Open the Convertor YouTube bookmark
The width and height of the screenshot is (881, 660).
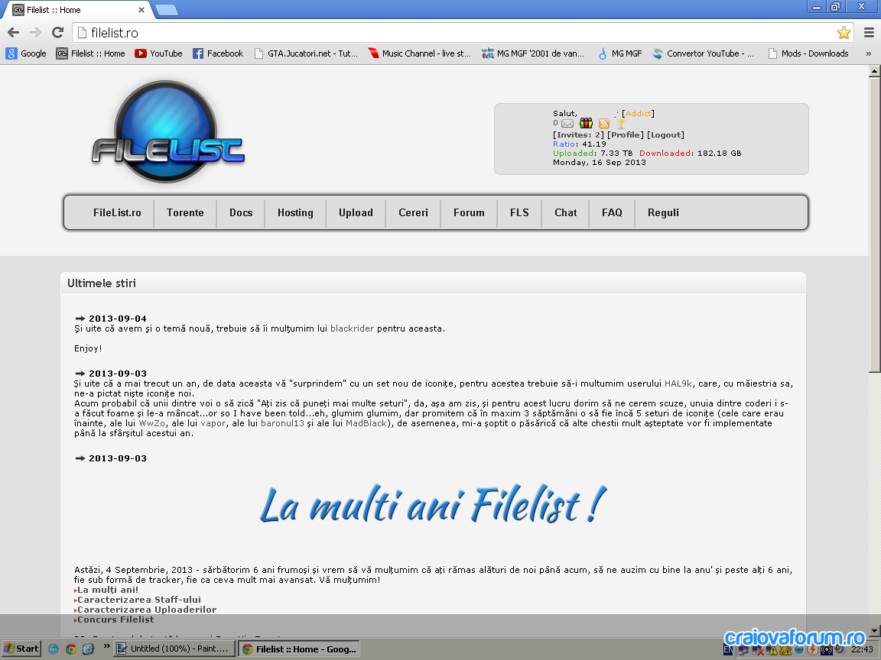point(703,53)
